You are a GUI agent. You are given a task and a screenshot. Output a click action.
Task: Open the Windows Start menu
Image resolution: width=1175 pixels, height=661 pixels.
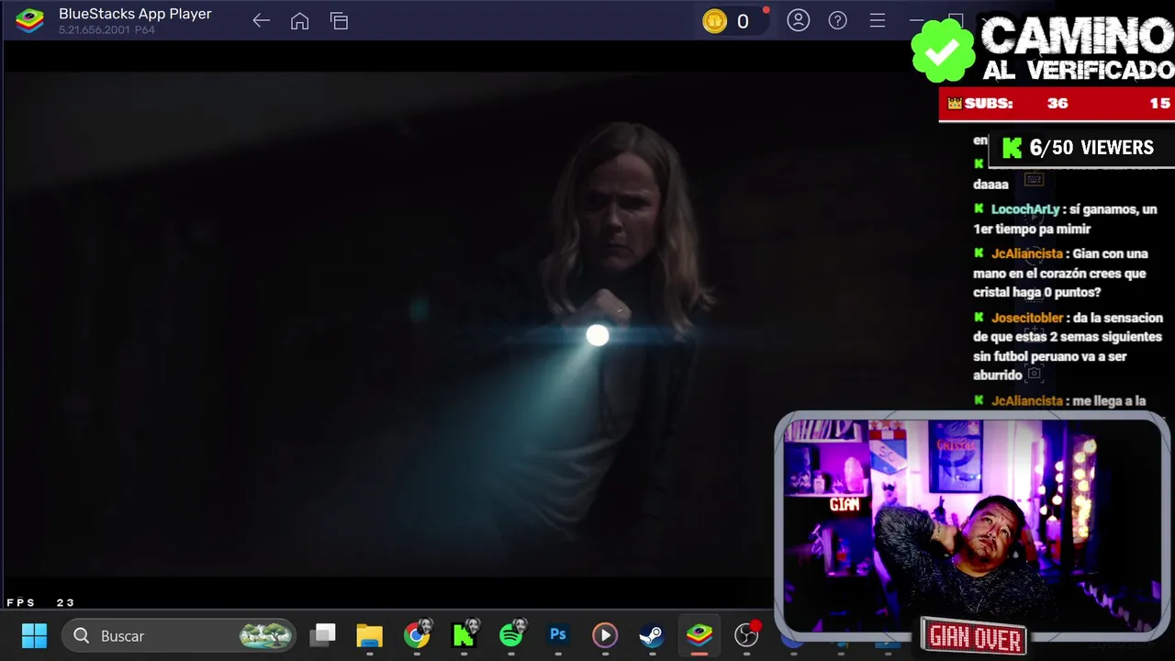(x=34, y=635)
